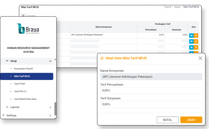Close the Ubah Data Nilai Tarif BPJS dialog
This screenshot has height=129, width=209.
coord(200,58)
